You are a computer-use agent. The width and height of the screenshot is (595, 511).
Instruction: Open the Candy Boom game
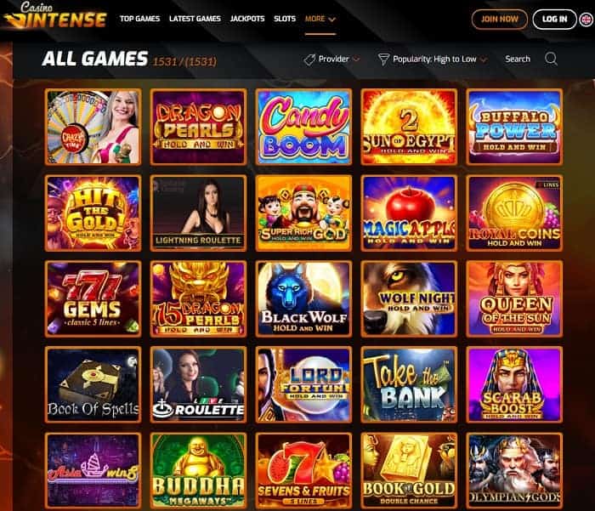[303, 128]
